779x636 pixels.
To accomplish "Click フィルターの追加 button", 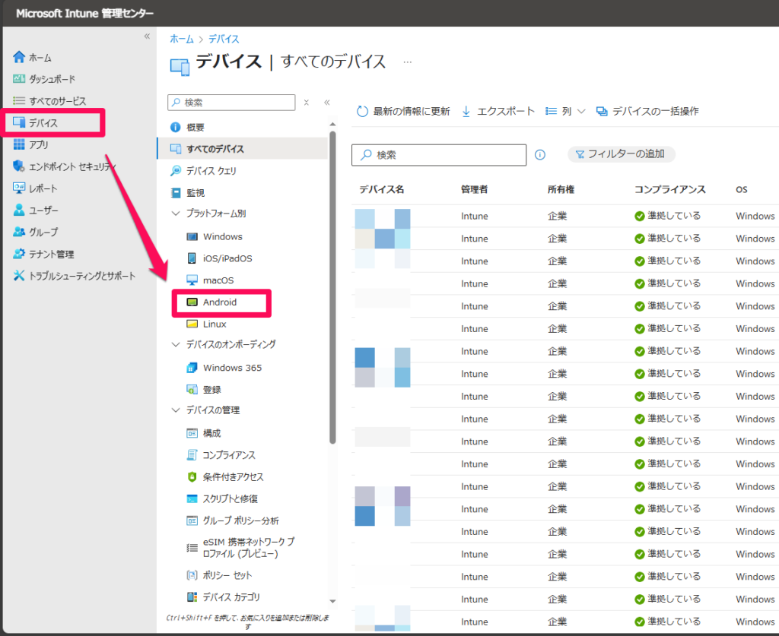I will click(x=621, y=154).
